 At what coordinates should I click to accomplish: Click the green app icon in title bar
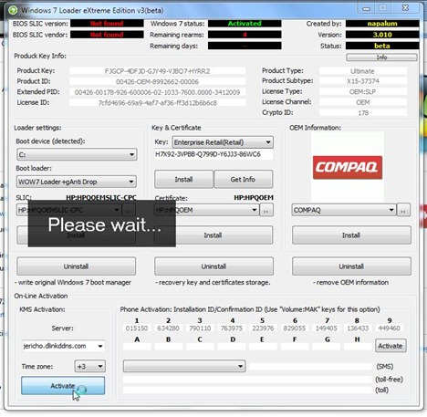point(13,10)
